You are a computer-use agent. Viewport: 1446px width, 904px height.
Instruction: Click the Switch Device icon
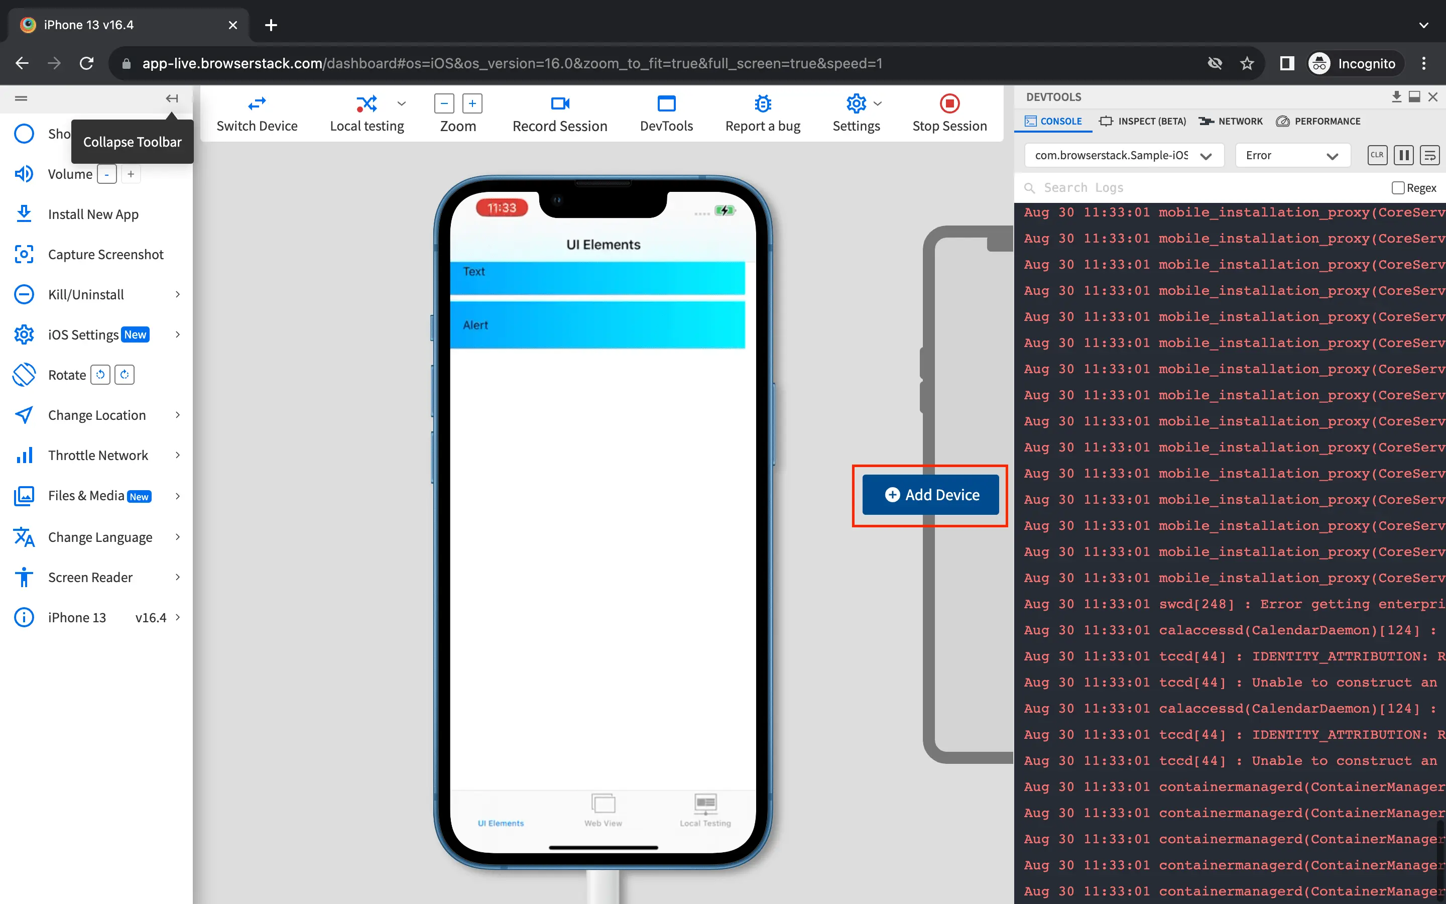point(257,104)
